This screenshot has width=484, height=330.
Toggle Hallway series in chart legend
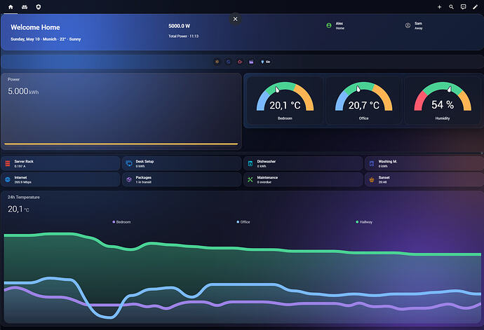(364, 222)
